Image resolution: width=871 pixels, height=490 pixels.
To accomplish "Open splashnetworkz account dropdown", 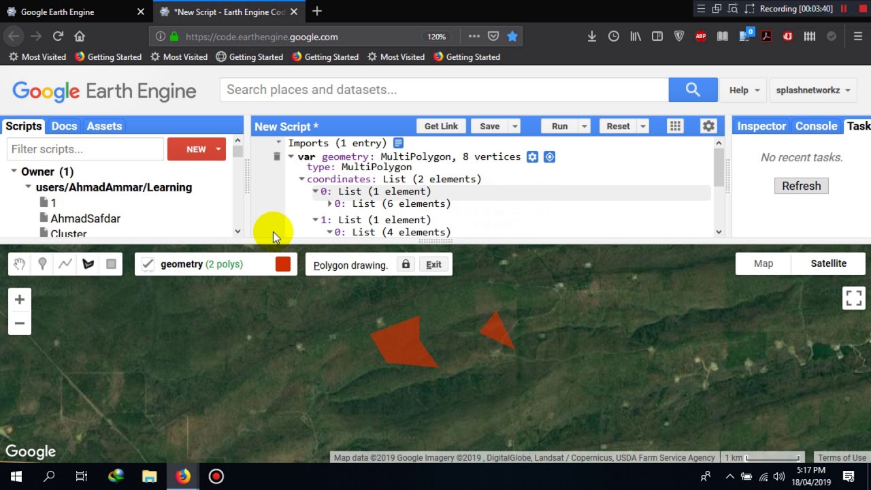I will click(813, 90).
